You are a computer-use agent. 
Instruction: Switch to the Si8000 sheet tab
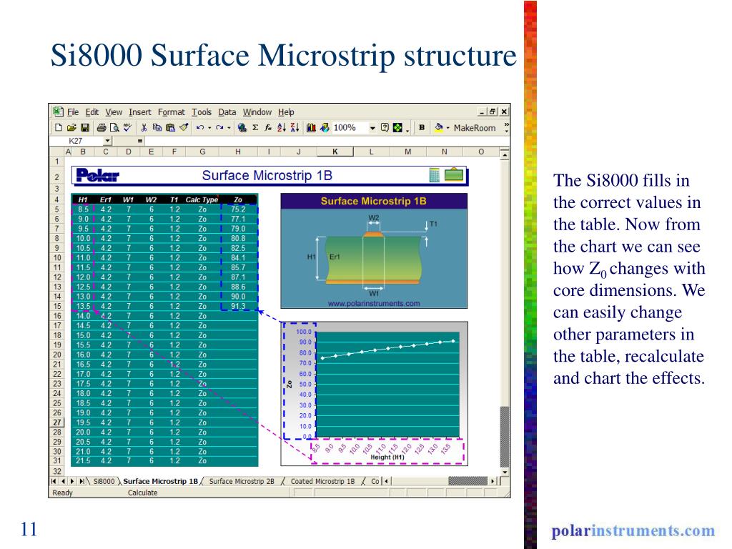(x=104, y=481)
